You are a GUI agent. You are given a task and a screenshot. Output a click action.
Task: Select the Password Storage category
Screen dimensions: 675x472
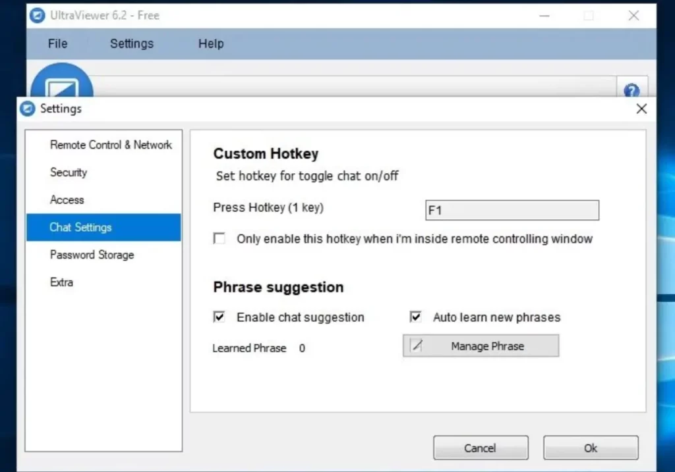103,255
